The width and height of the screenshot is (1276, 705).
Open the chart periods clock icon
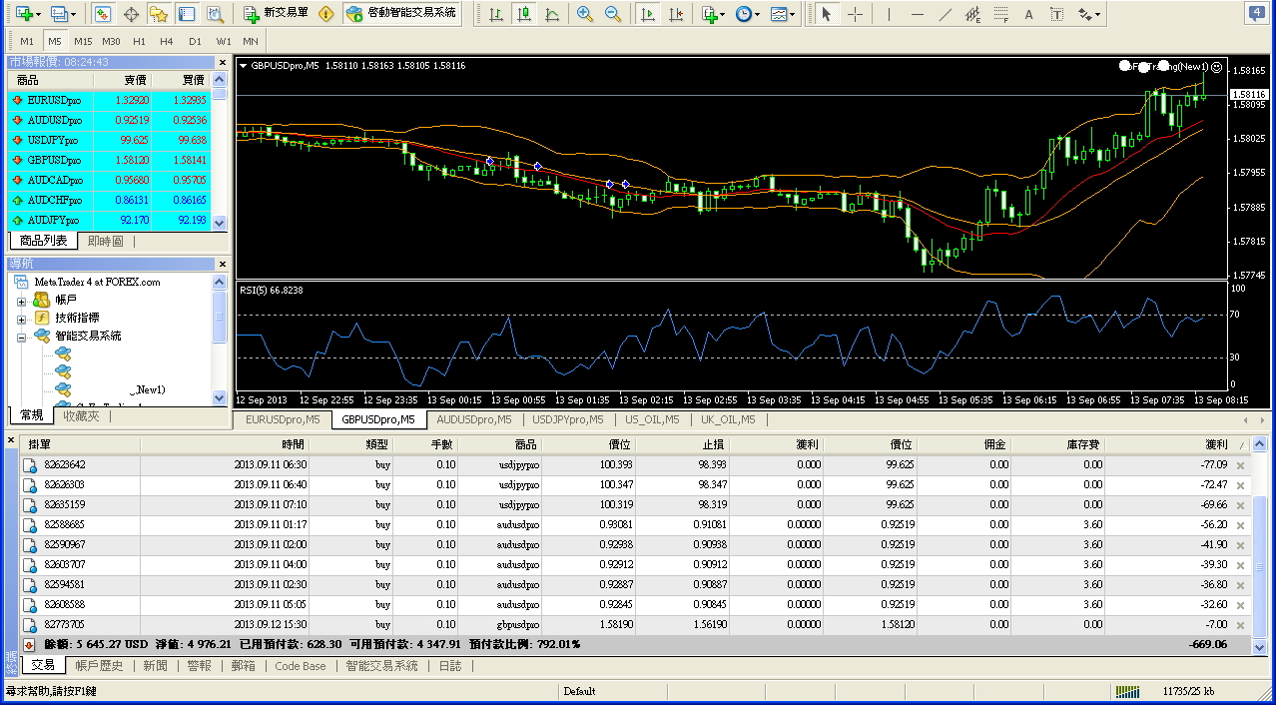click(743, 14)
